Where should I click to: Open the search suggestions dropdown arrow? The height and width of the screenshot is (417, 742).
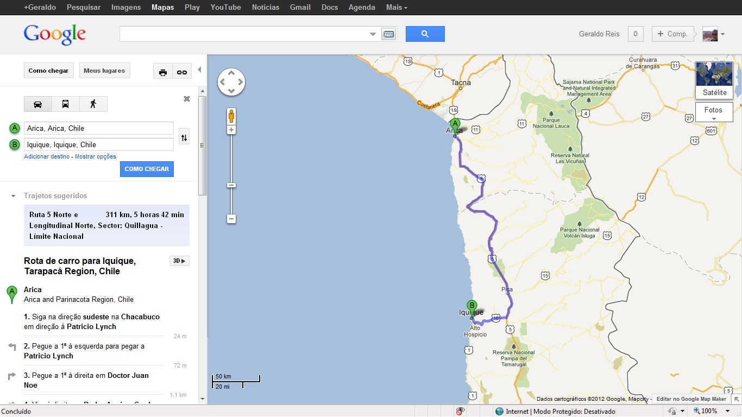373,34
